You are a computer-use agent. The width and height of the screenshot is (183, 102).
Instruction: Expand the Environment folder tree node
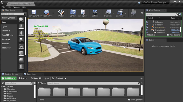pos(3,91)
